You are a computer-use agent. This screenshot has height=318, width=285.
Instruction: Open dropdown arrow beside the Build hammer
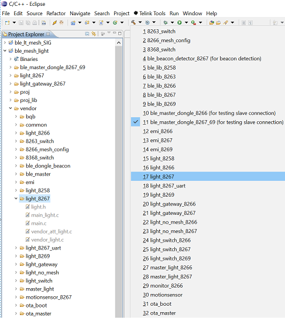[x=140, y=22]
